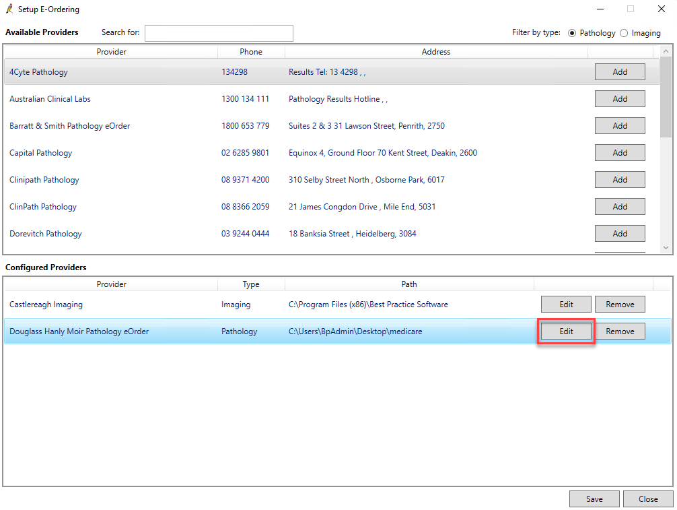Add 4Cyte Pathology provider
The width and height of the screenshot is (677, 510).
pos(620,71)
